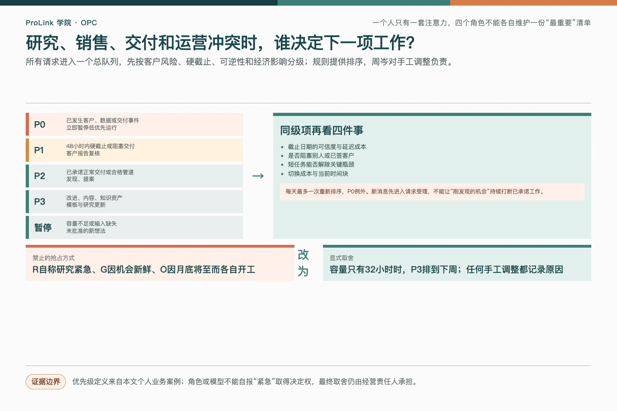Select the slide title 研究、销售、交付和运营冲突时

(220, 43)
